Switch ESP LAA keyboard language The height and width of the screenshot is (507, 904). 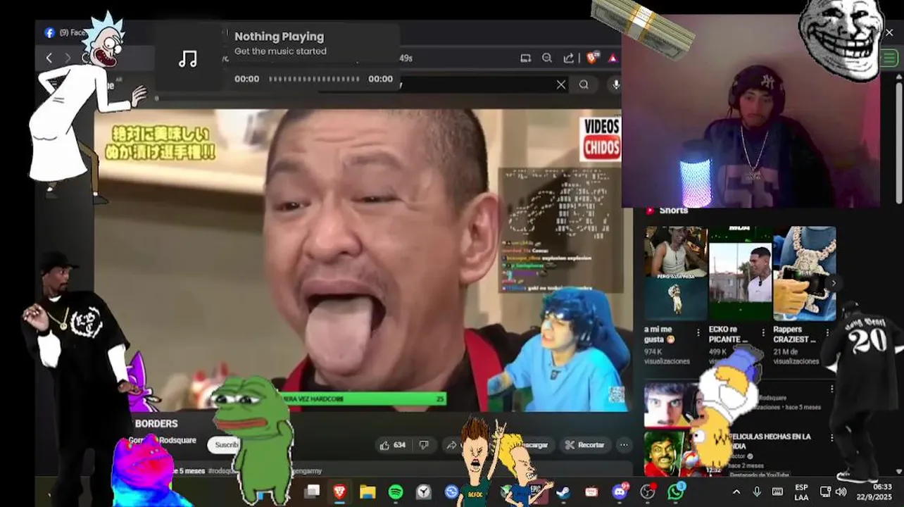tap(801, 492)
